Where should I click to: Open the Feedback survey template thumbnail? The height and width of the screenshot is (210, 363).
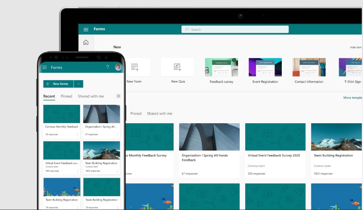coord(221,67)
